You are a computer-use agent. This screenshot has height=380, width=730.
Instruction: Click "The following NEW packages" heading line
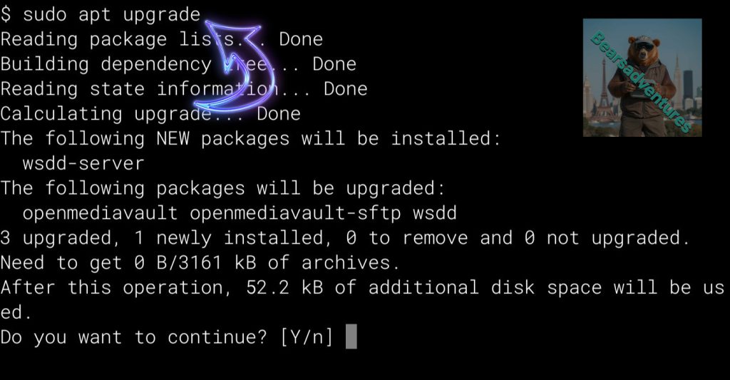click(250, 138)
